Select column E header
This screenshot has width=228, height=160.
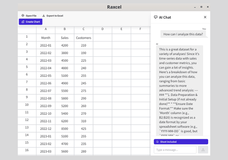click(x=122, y=29)
